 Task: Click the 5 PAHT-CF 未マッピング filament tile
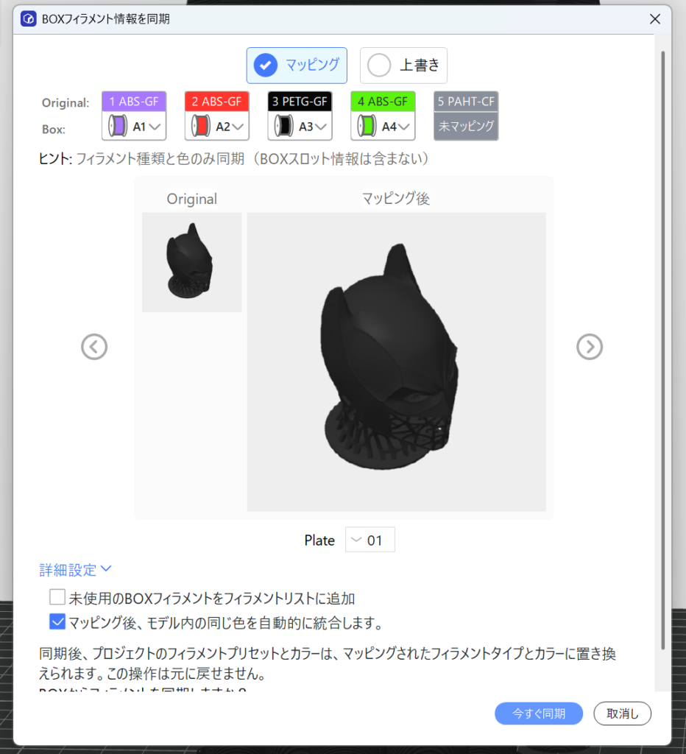tap(466, 116)
